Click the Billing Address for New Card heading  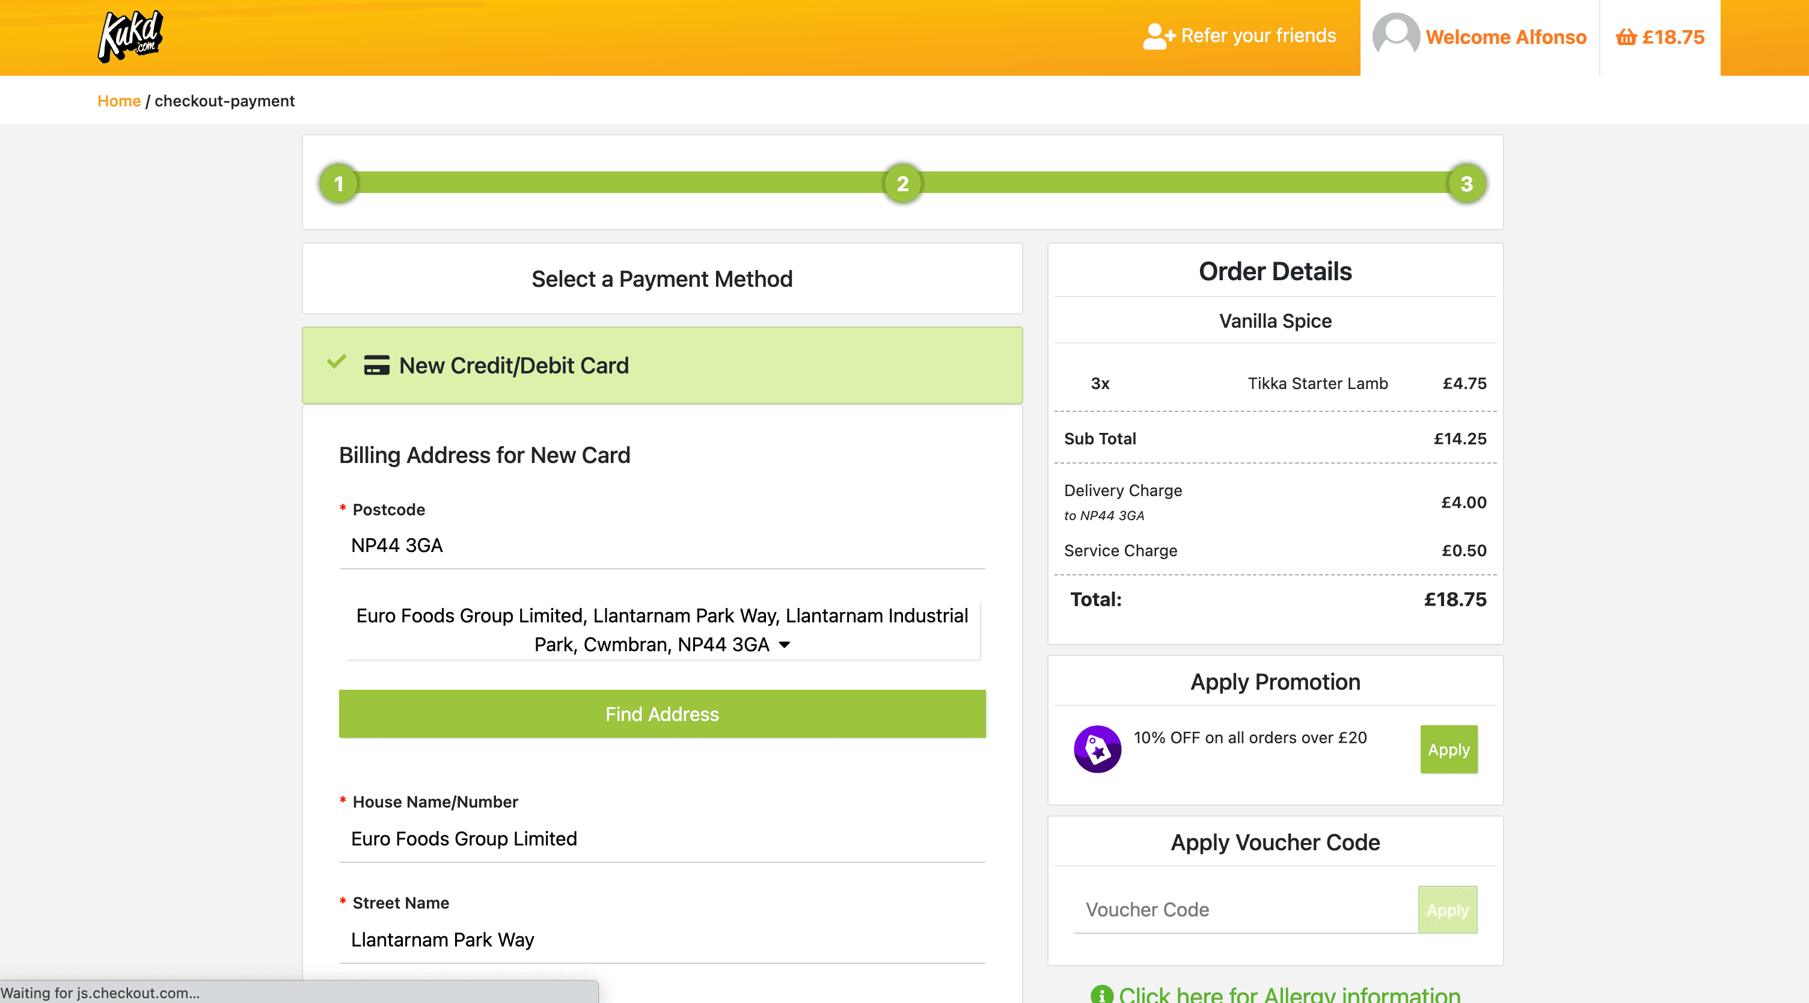(485, 455)
